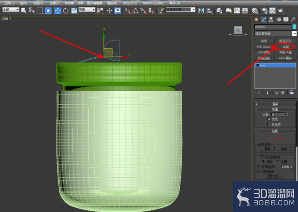Click the Render Production teapot icon
This screenshot has width=298, height=212.
(281, 10)
